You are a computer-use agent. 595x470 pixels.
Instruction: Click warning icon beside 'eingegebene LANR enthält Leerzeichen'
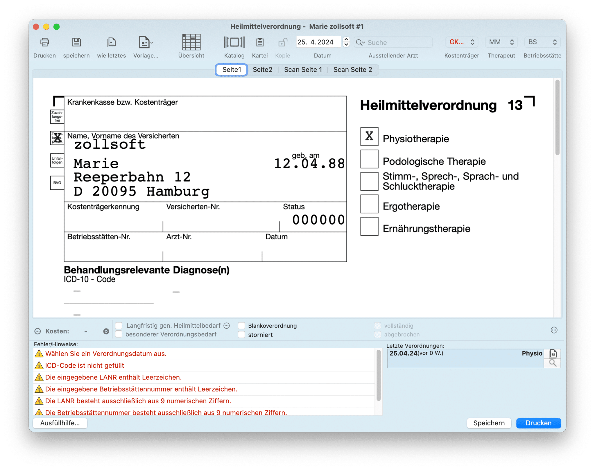coord(39,377)
